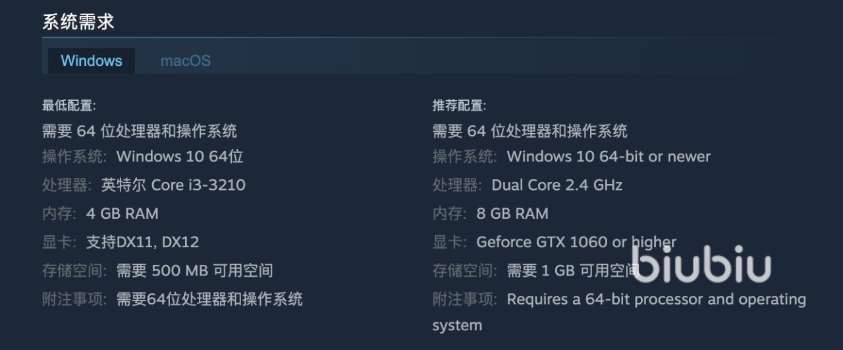Click the 内存 label under 推荐配置
Image resolution: width=843 pixels, height=350 pixels.
(x=449, y=214)
